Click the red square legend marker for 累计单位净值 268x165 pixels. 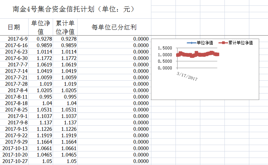222,43
